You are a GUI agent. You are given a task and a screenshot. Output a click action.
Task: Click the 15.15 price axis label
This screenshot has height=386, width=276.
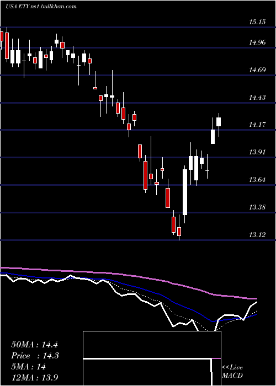click(257, 22)
